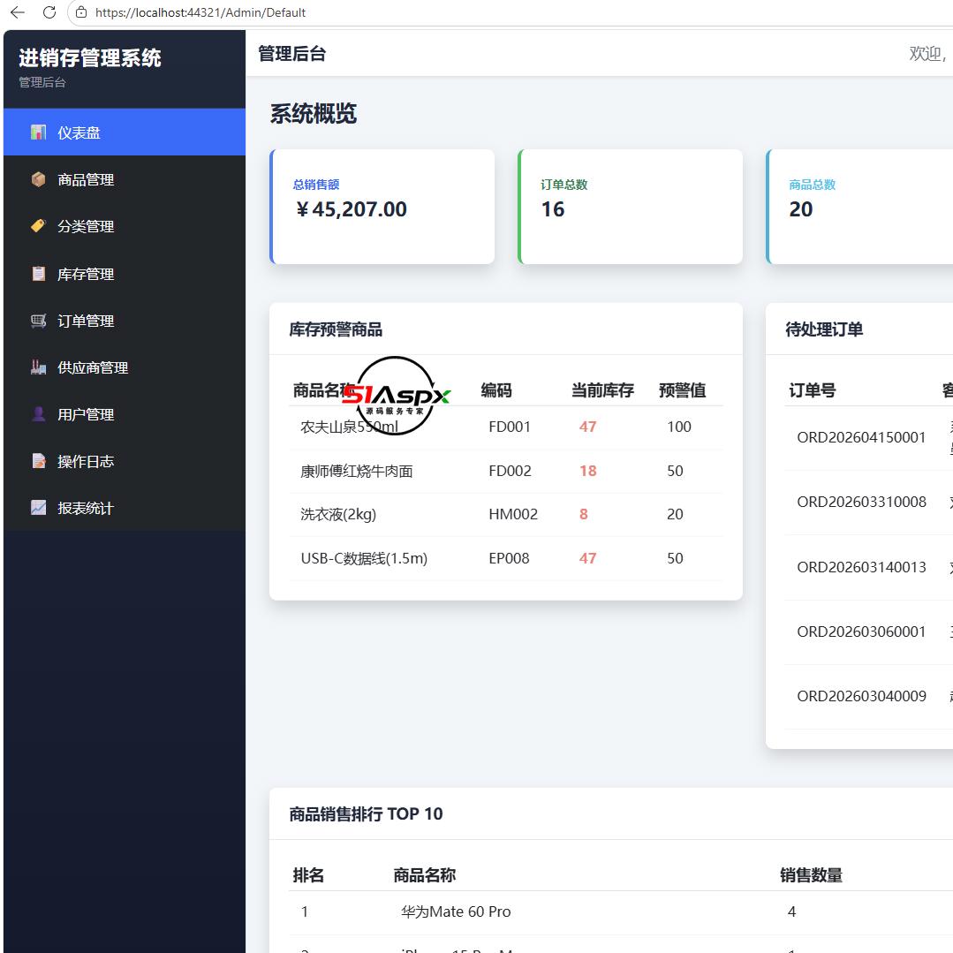Click the 销售数量 column header
953x953 pixels.
point(811,875)
